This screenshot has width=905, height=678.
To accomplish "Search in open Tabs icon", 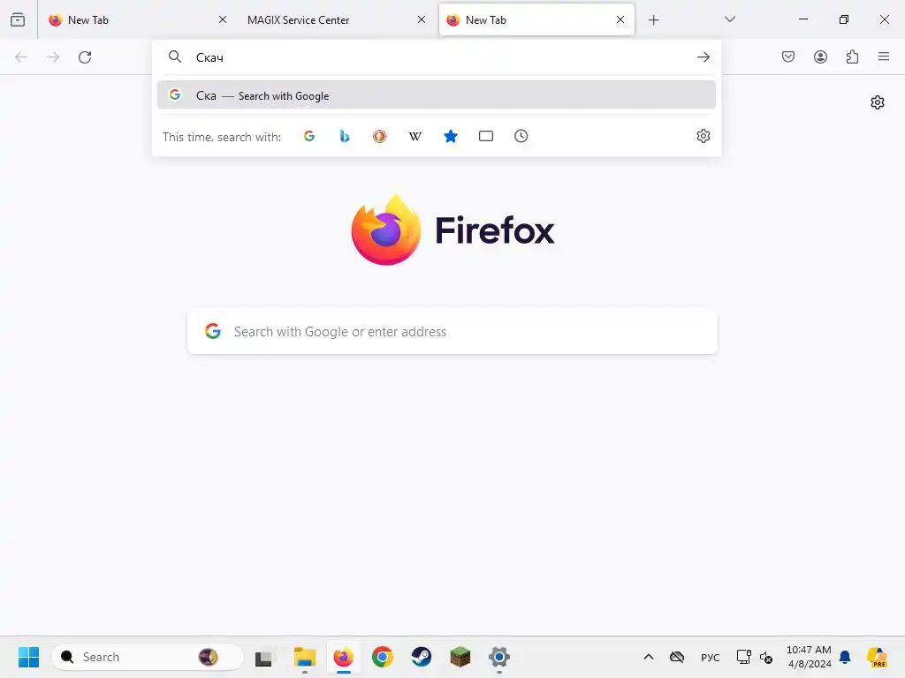I will point(486,136).
